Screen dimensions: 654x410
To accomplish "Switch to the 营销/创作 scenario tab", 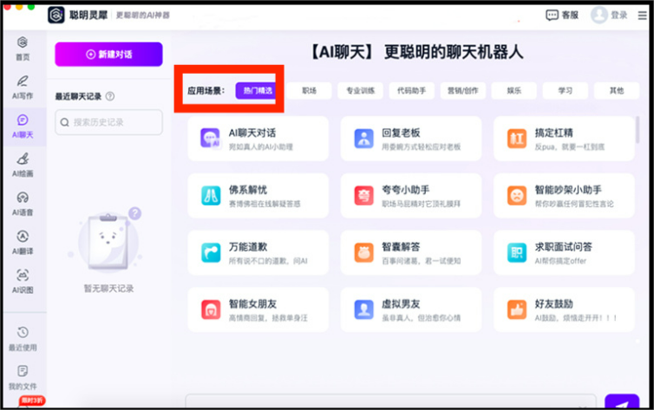I will (462, 90).
